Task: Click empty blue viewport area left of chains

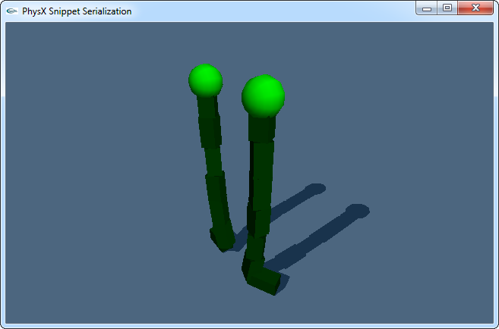Action: (x=91, y=190)
